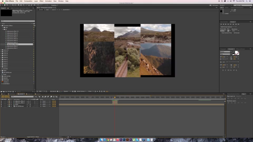Toggle the loop option in Preview panel
Viewport: 253px width, 142px height.
[x=236, y=24]
